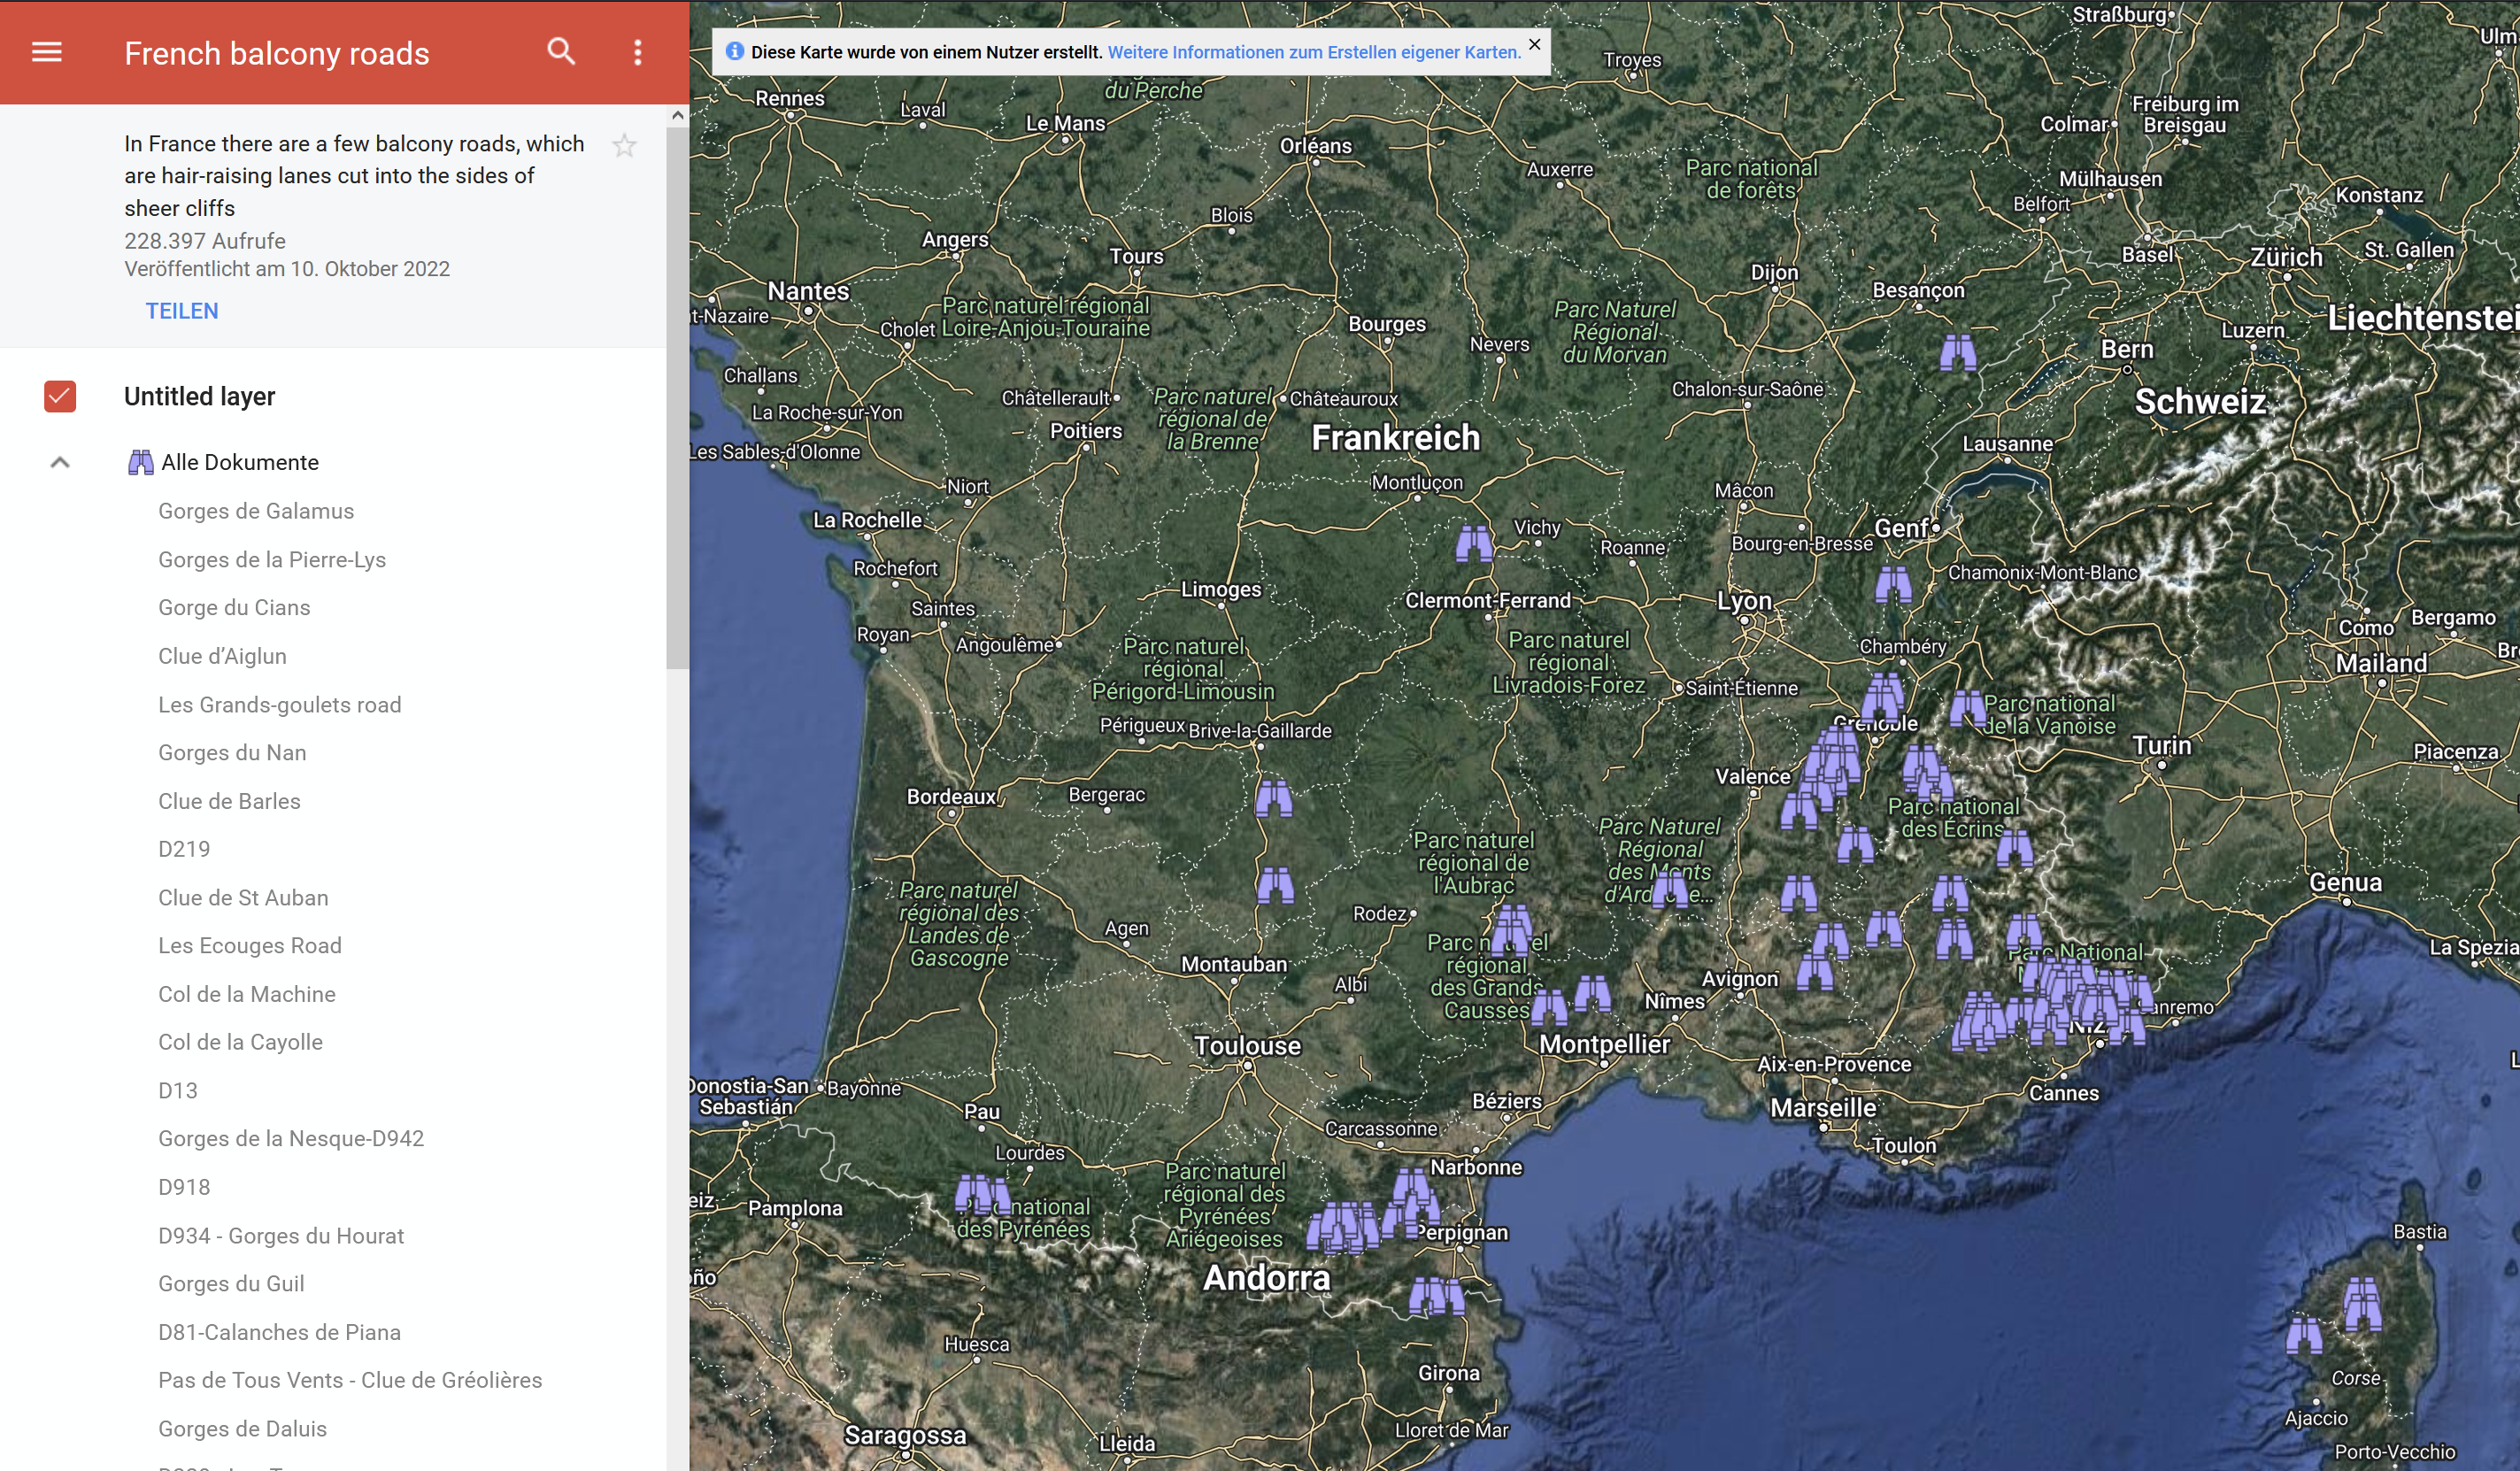
Task: Select D81-Calanches de Piana entry
Action: tap(279, 1332)
